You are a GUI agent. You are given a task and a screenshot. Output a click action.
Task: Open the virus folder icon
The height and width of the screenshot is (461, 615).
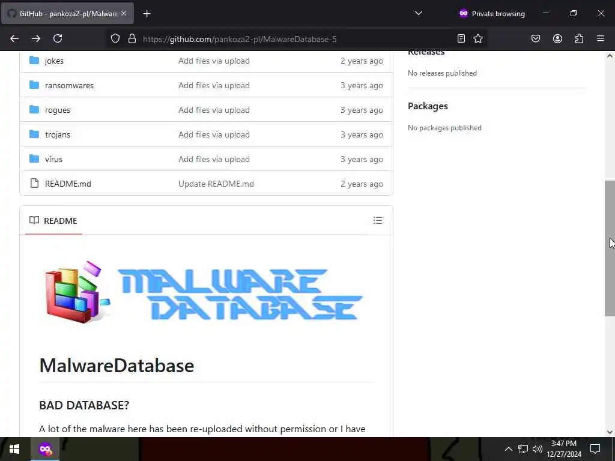tap(34, 159)
